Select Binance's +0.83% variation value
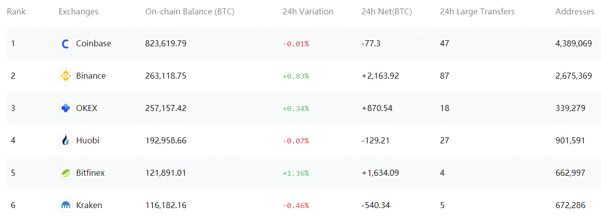 (x=296, y=76)
